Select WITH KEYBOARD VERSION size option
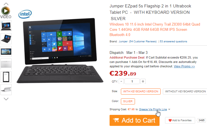This screenshot has height=130, width=207. pyautogui.click(x=140, y=92)
